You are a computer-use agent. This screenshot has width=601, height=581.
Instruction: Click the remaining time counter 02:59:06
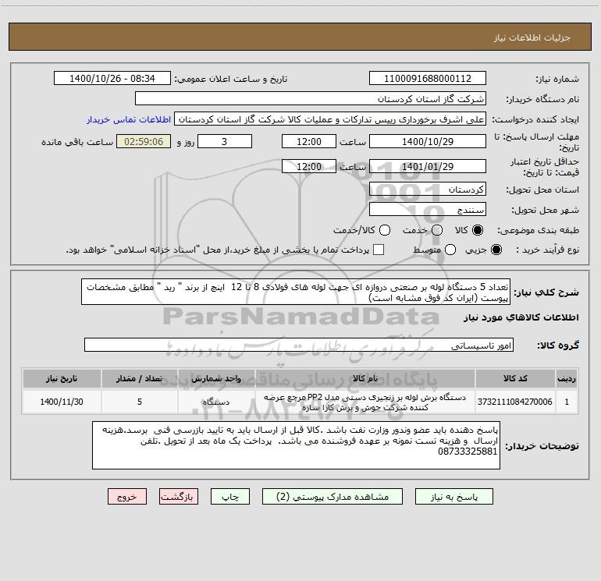(x=144, y=141)
